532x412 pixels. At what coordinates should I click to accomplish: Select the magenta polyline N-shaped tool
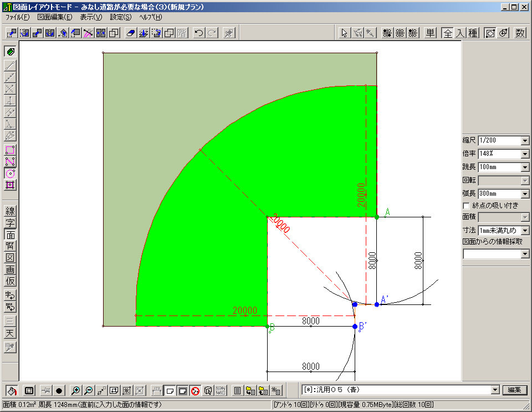click(x=10, y=162)
